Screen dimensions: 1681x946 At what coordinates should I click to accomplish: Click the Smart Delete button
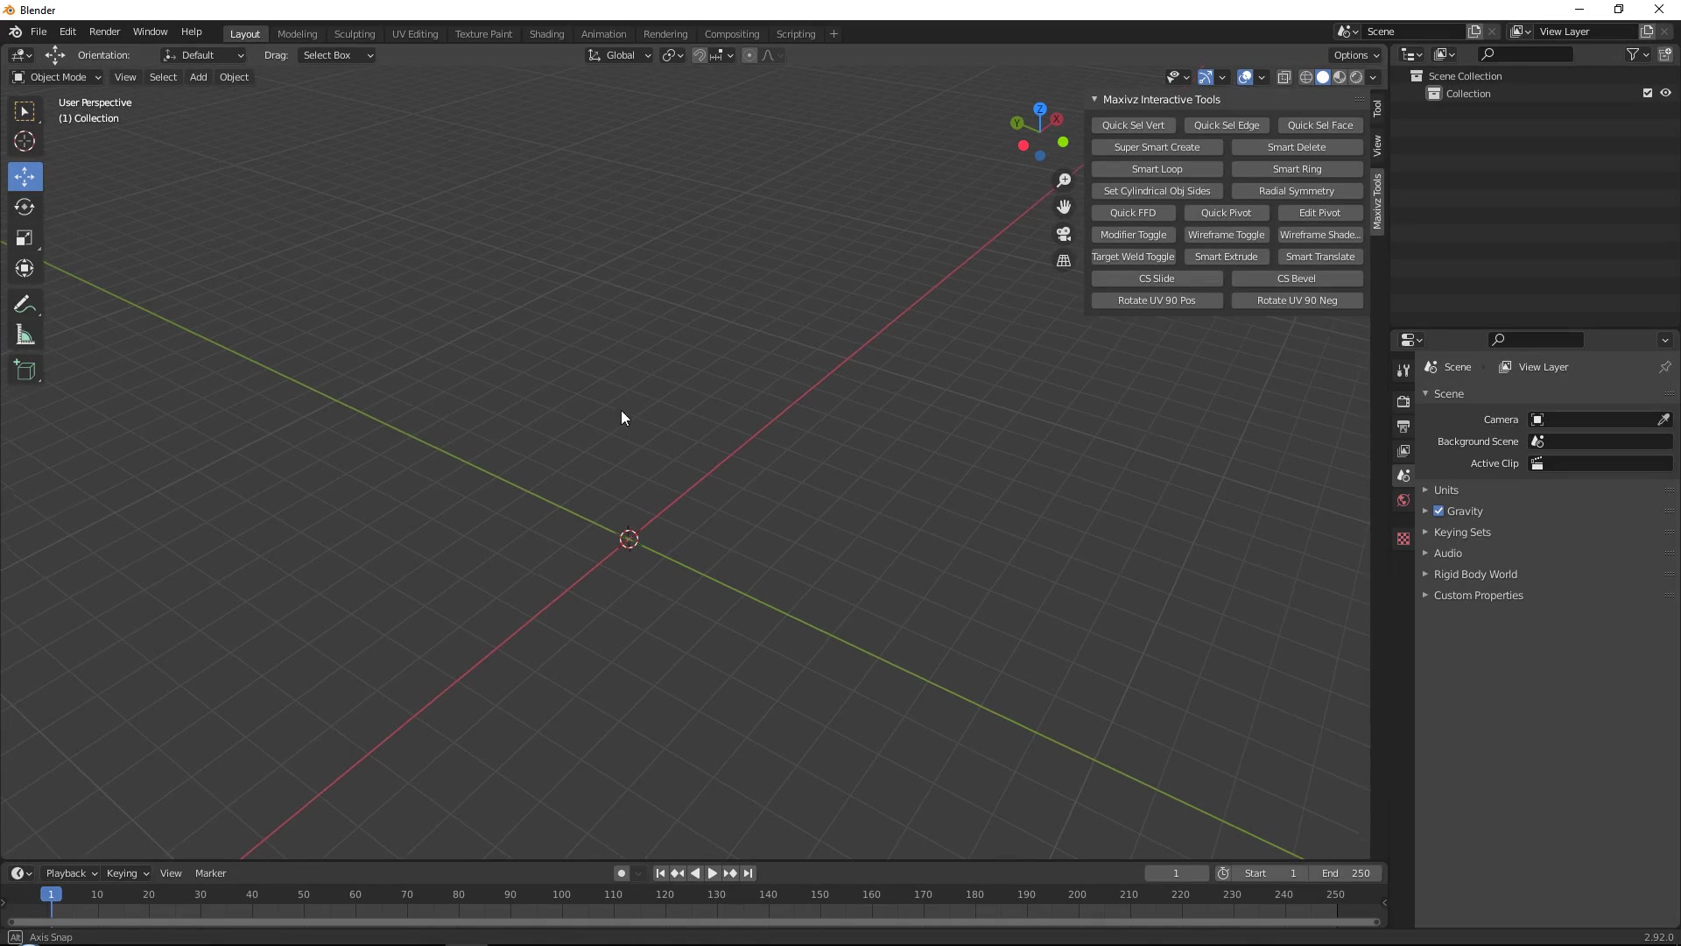coord(1297,147)
